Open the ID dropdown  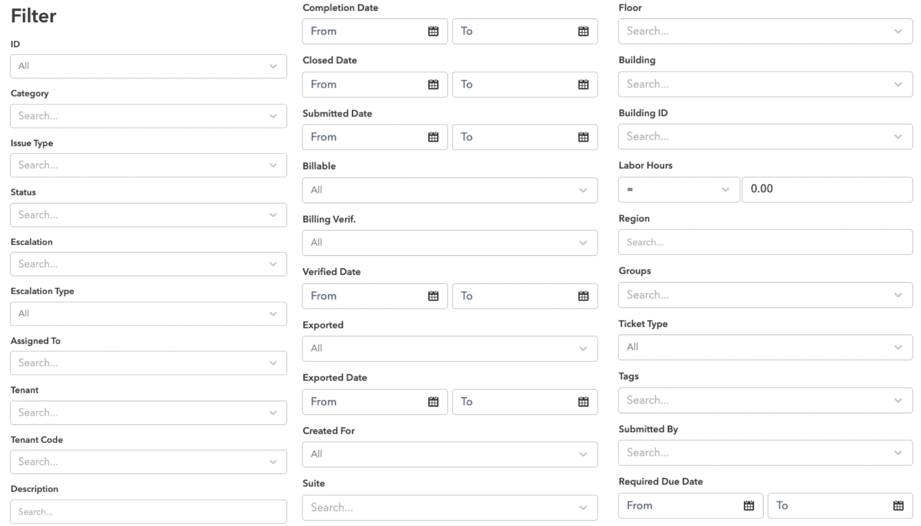(x=149, y=66)
